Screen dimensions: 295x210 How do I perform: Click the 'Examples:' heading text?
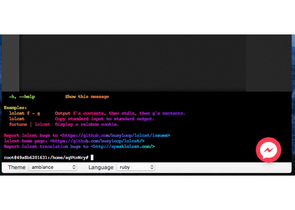pos(15,108)
